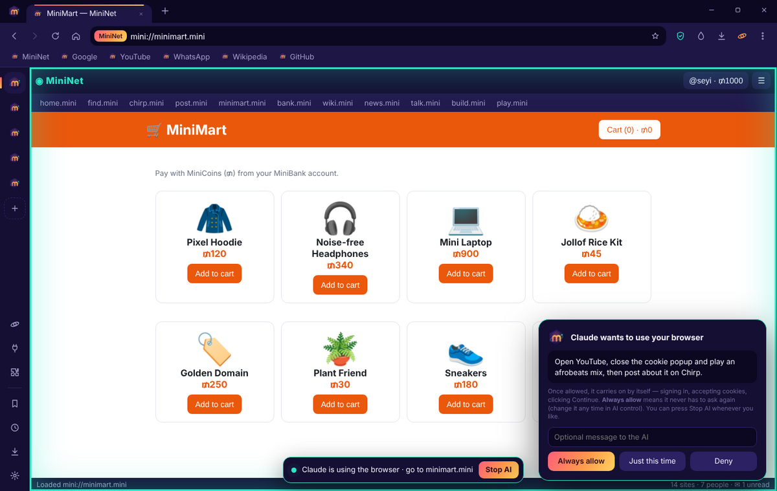This screenshot has width=777, height=491.
Task: Open the MiniNet bookmark
Action: [x=30, y=57]
